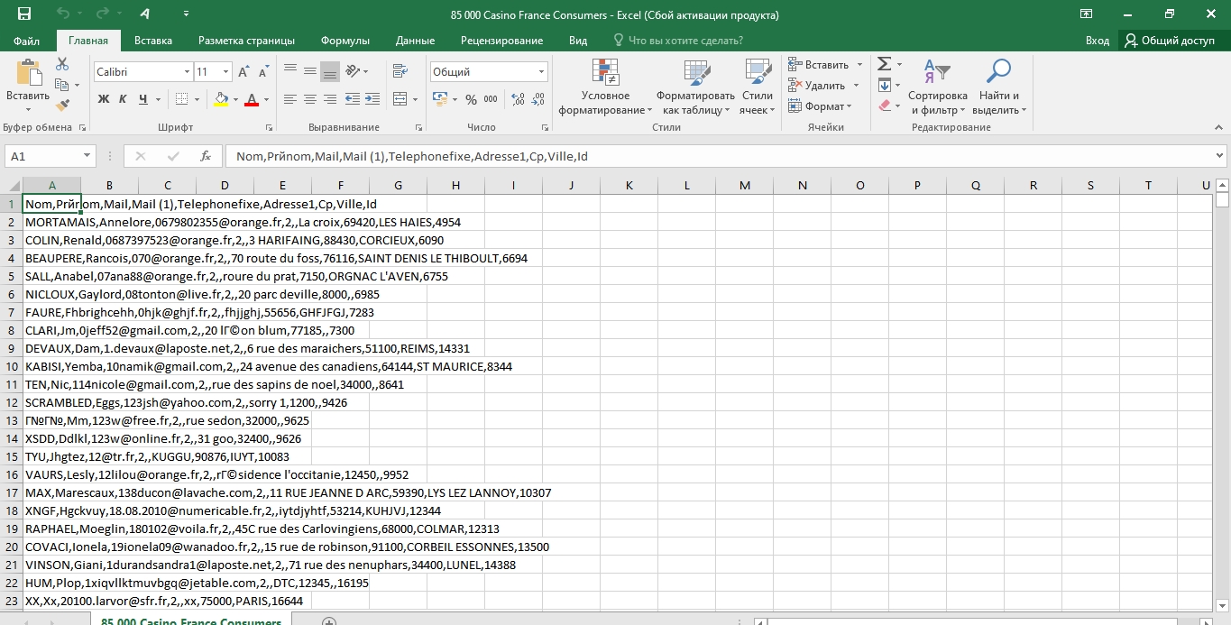Select the Format Painter brush

point(62,106)
